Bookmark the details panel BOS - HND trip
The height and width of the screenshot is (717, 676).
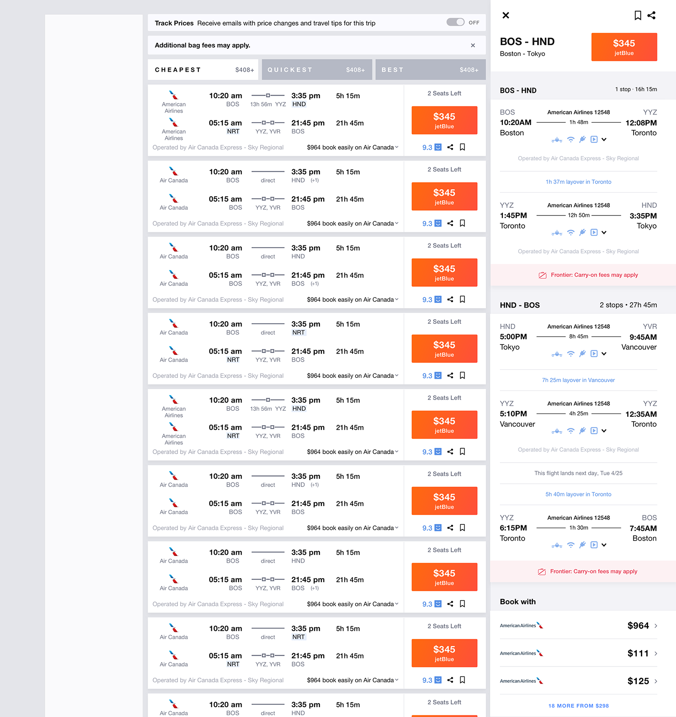click(638, 15)
